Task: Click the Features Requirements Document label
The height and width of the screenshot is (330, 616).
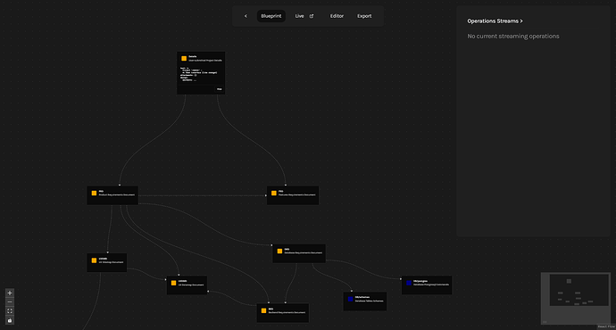Action: (x=296, y=194)
